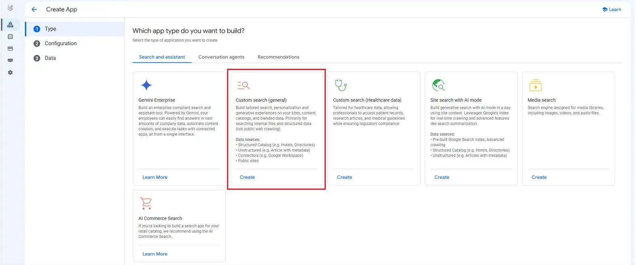
Task: Click the Gemini Enterprise sparkle icon
Action: (146, 85)
